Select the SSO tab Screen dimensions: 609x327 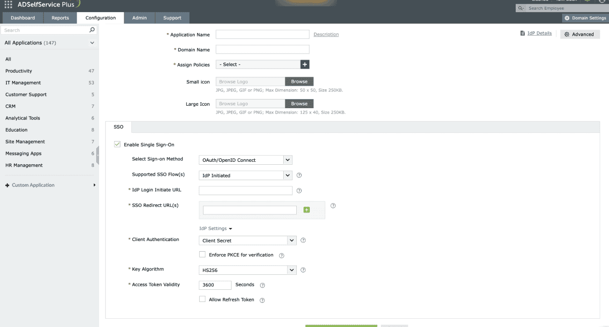[118, 127]
